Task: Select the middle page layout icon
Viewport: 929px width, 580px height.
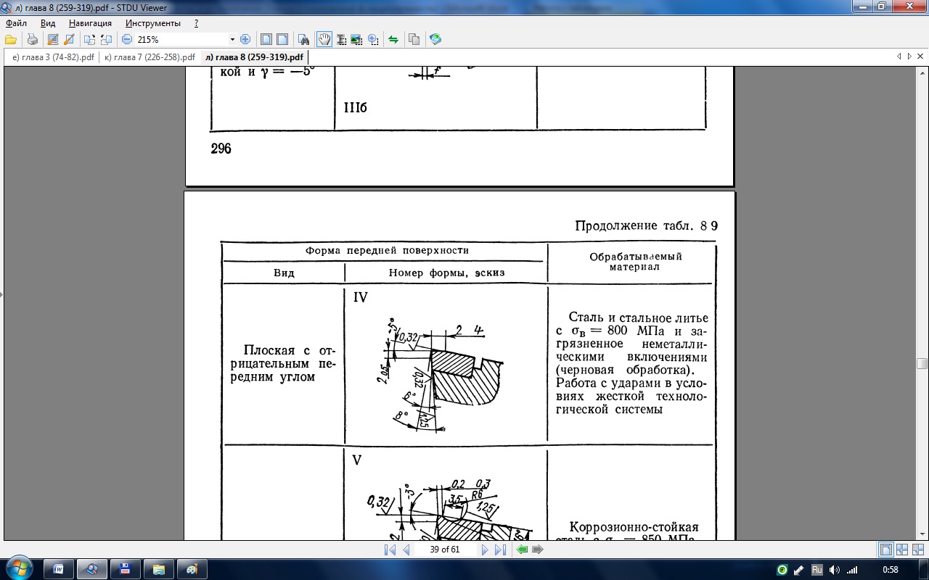Action: (x=902, y=550)
